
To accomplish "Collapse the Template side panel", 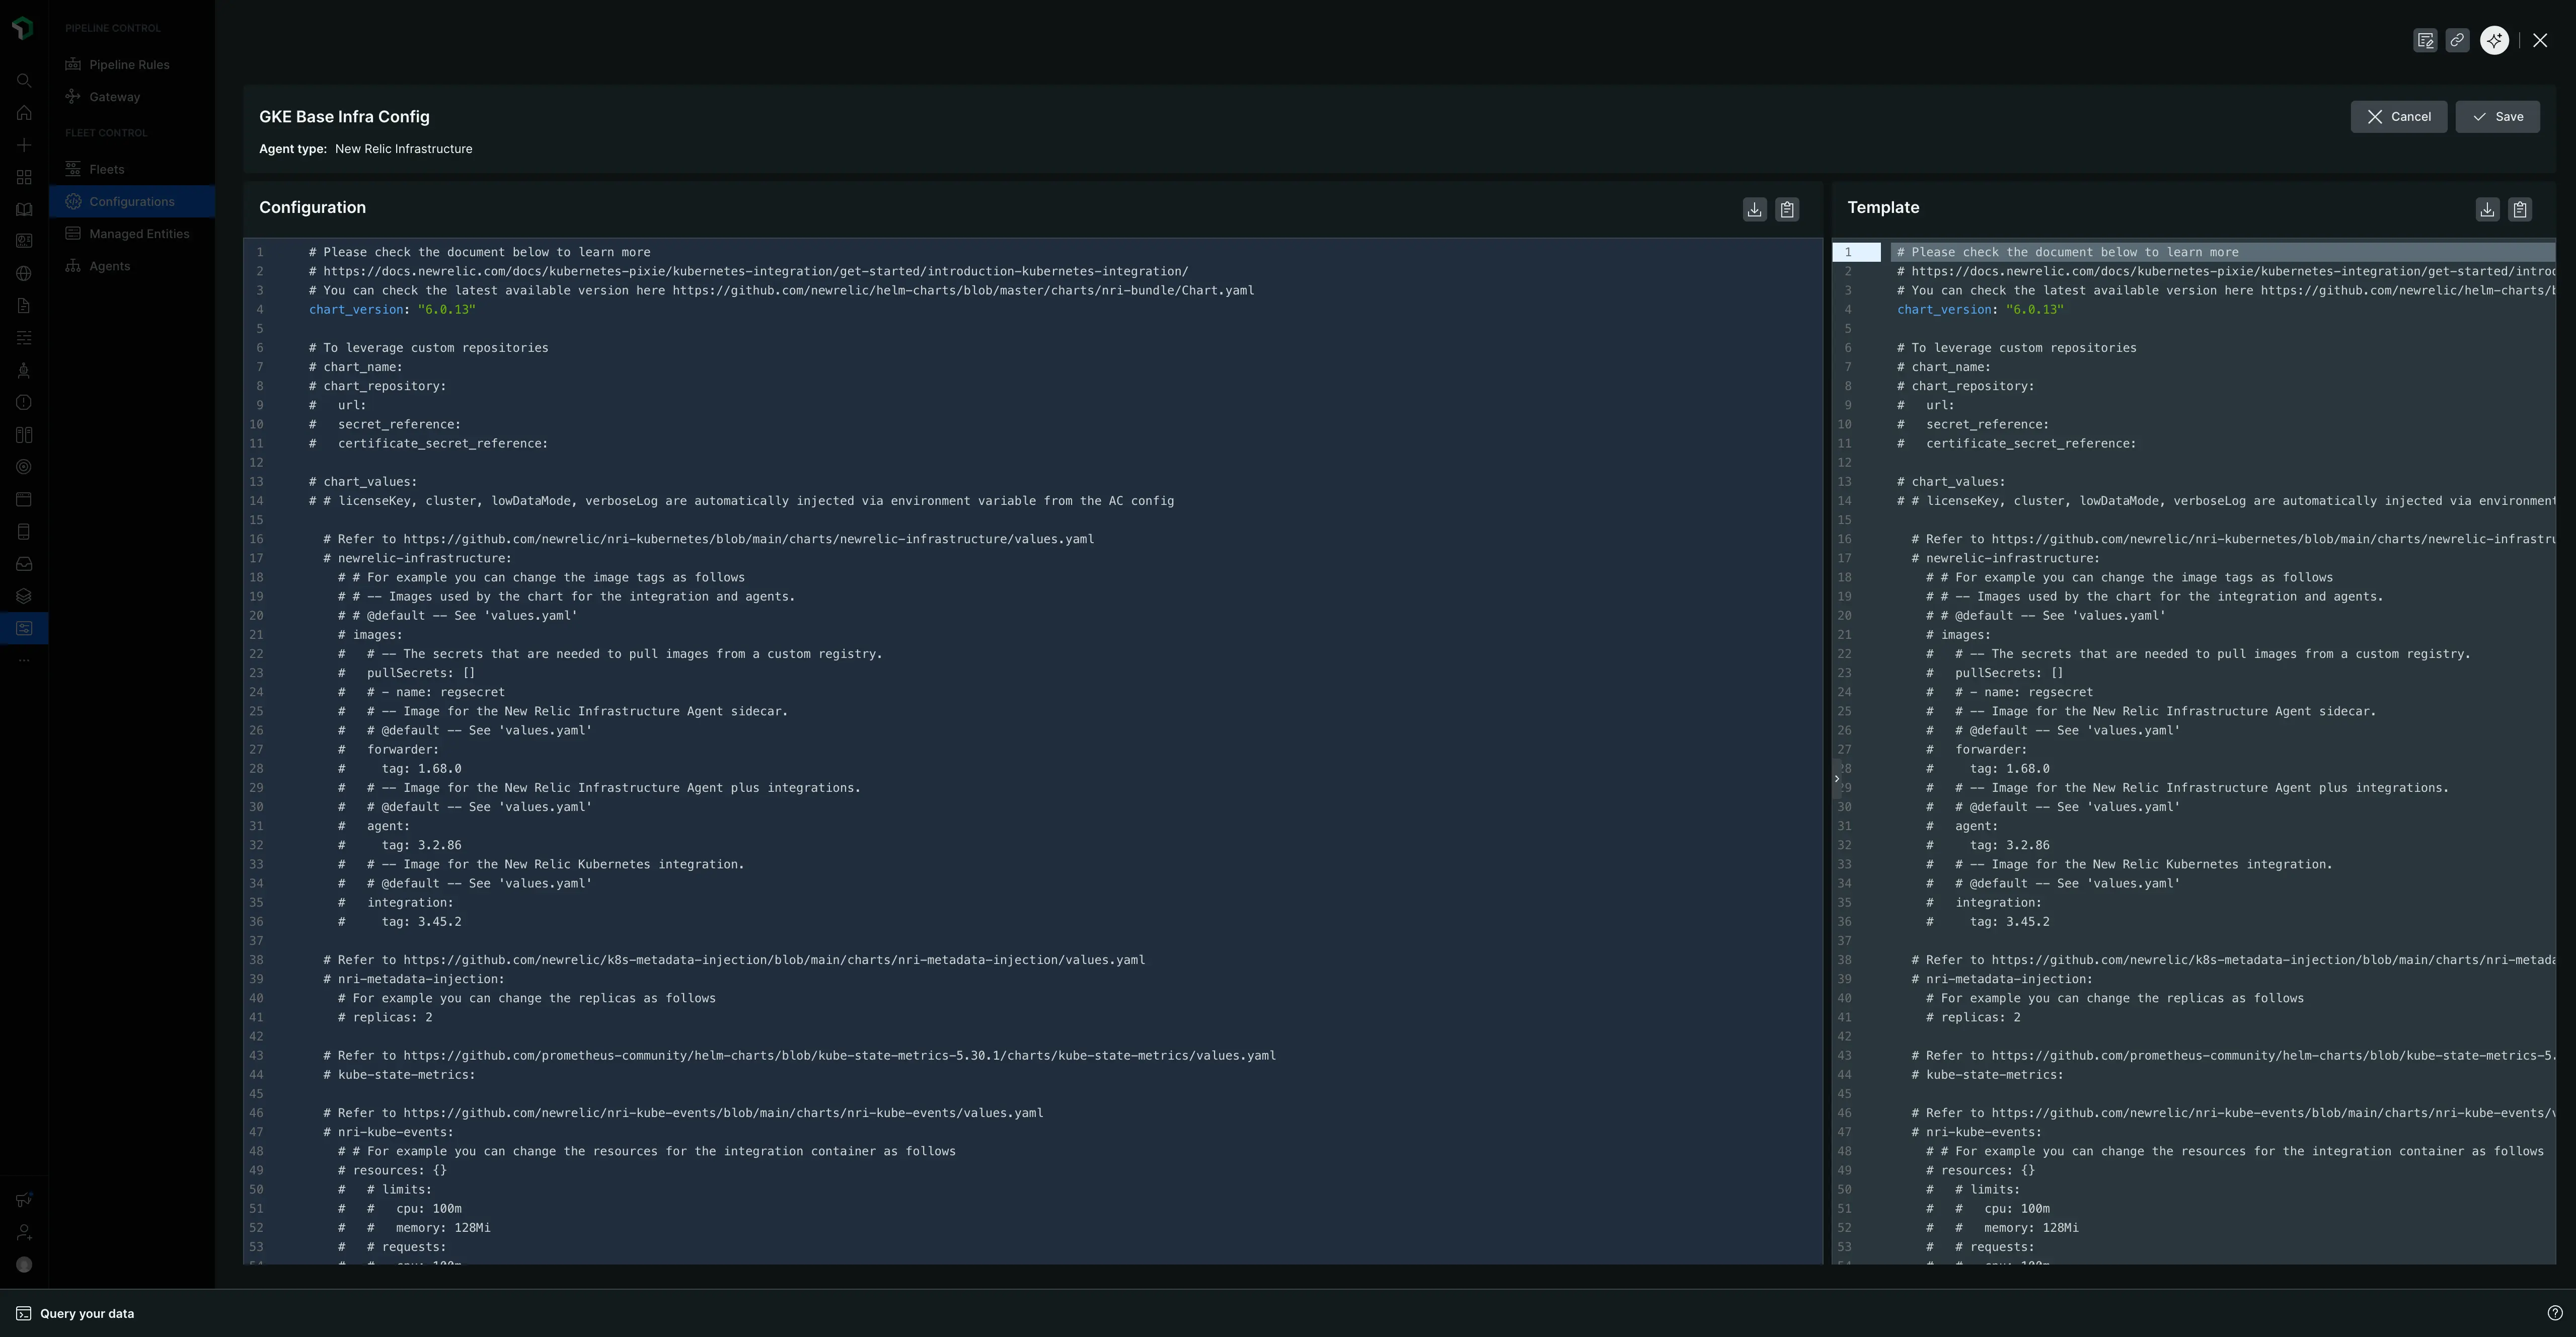I will point(1837,779).
